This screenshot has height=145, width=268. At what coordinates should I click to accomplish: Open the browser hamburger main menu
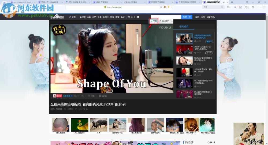[265, 7]
